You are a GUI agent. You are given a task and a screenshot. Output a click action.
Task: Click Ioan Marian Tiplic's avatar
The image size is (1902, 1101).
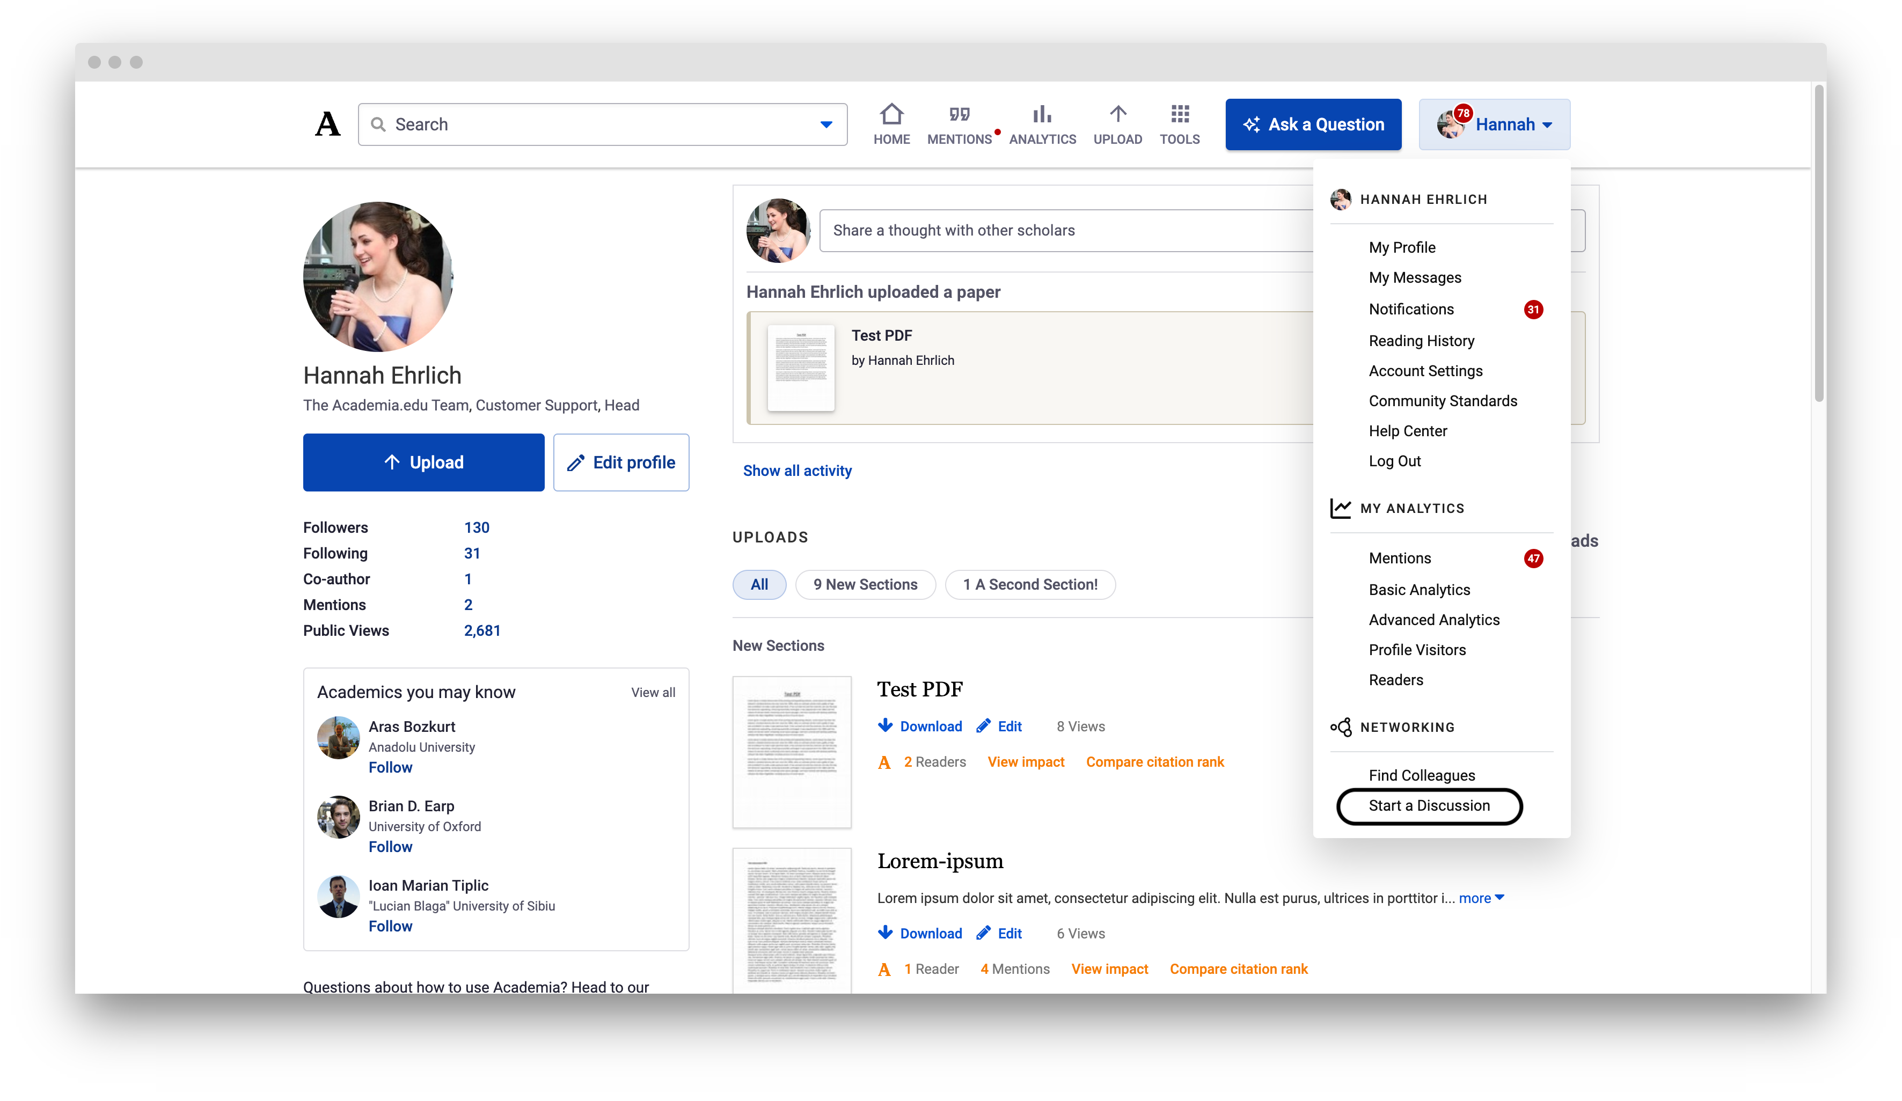pos(338,897)
